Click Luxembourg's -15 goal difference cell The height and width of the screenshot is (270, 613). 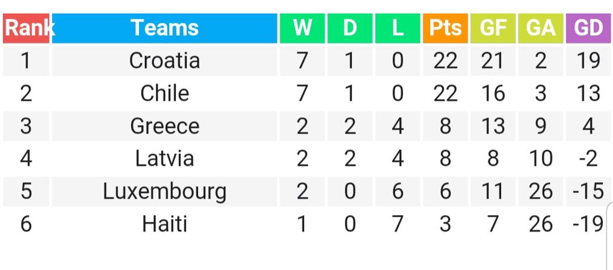click(x=588, y=192)
